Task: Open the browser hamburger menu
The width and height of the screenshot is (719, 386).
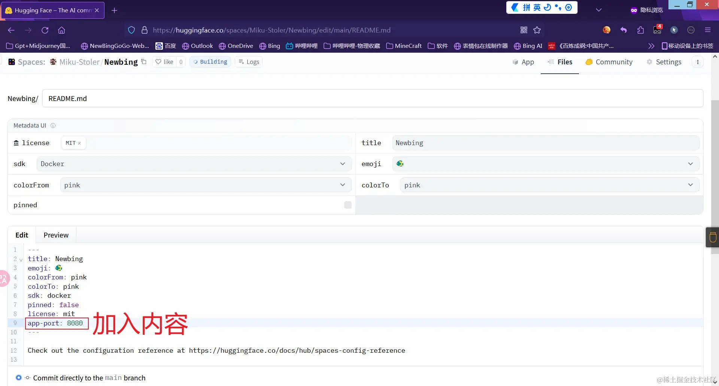Action: 708,30
